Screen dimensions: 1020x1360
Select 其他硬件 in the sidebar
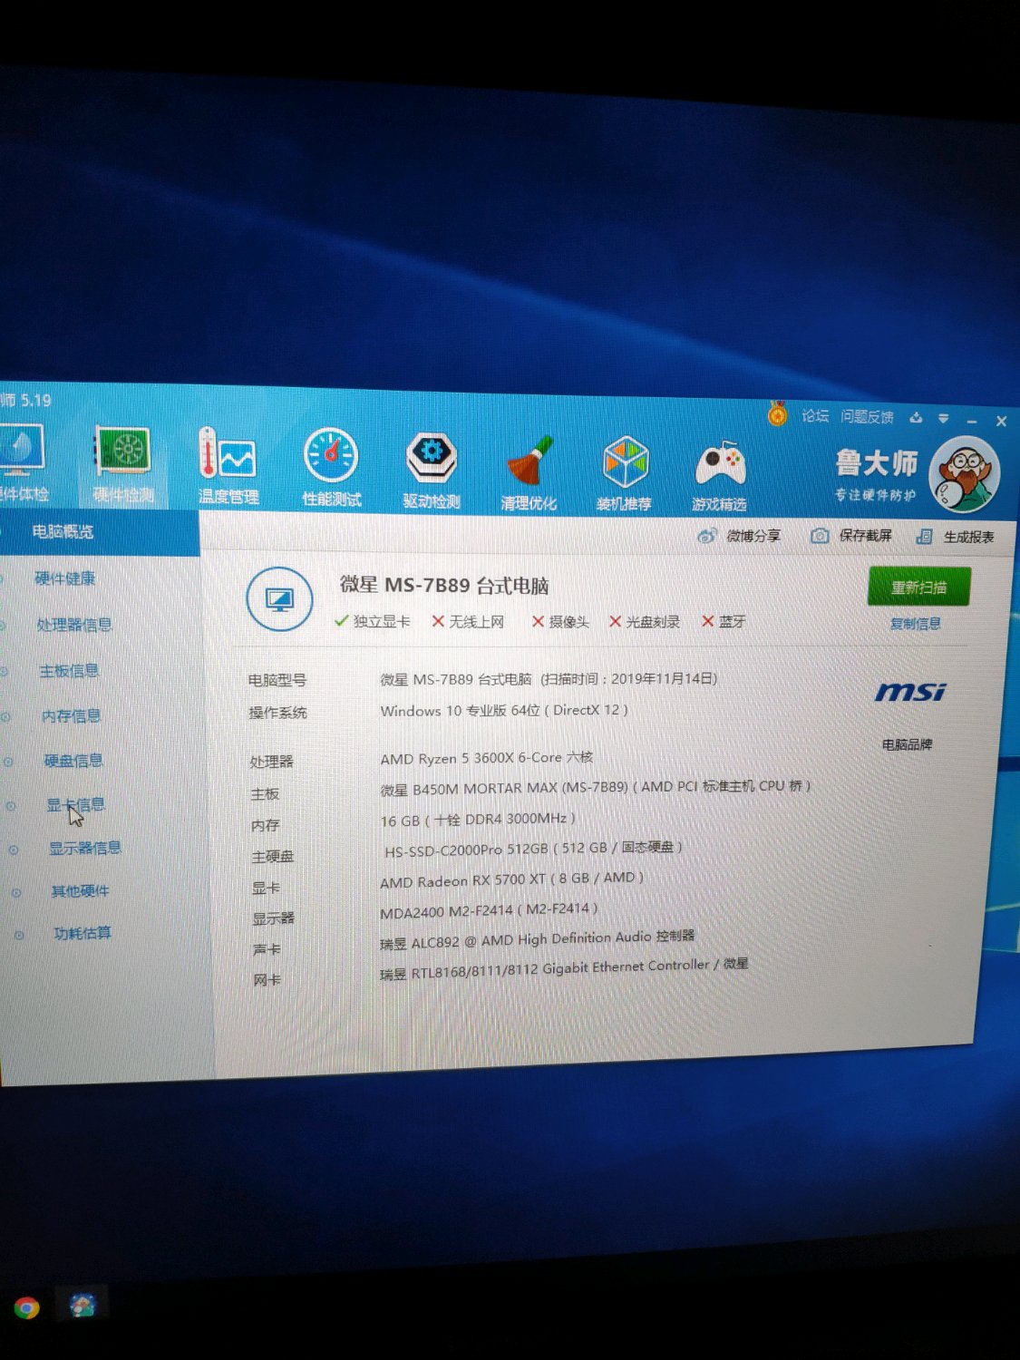coord(80,891)
